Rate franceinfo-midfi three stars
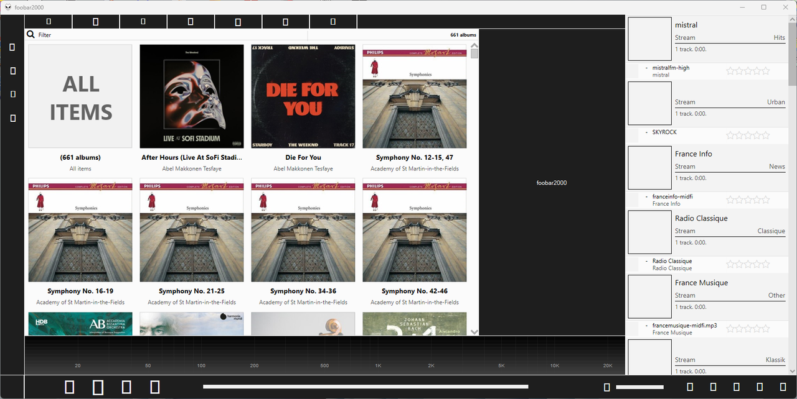This screenshot has width=797, height=399. (x=748, y=199)
